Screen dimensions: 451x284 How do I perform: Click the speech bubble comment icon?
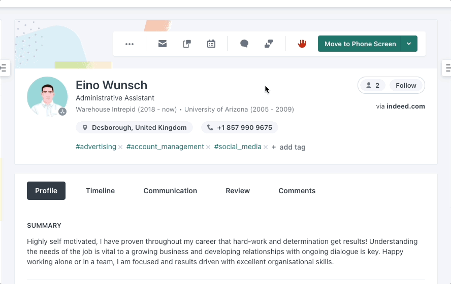(x=244, y=44)
